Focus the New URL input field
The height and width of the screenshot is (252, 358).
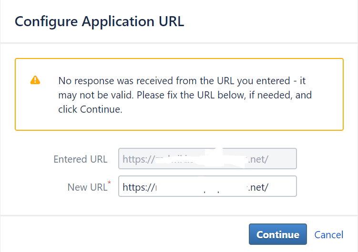pyautogui.click(x=207, y=186)
